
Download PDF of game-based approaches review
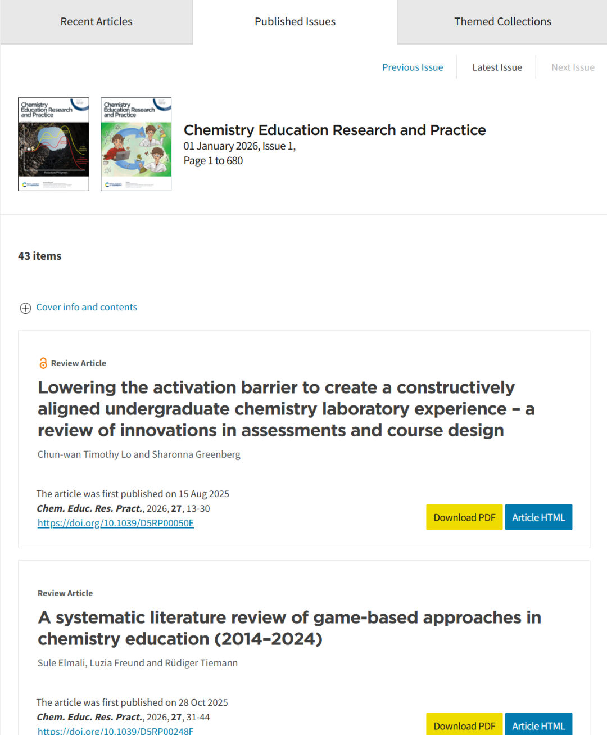(464, 725)
